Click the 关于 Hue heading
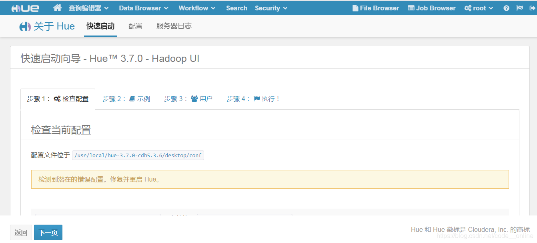Image resolution: width=537 pixels, height=243 pixels. [54, 26]
